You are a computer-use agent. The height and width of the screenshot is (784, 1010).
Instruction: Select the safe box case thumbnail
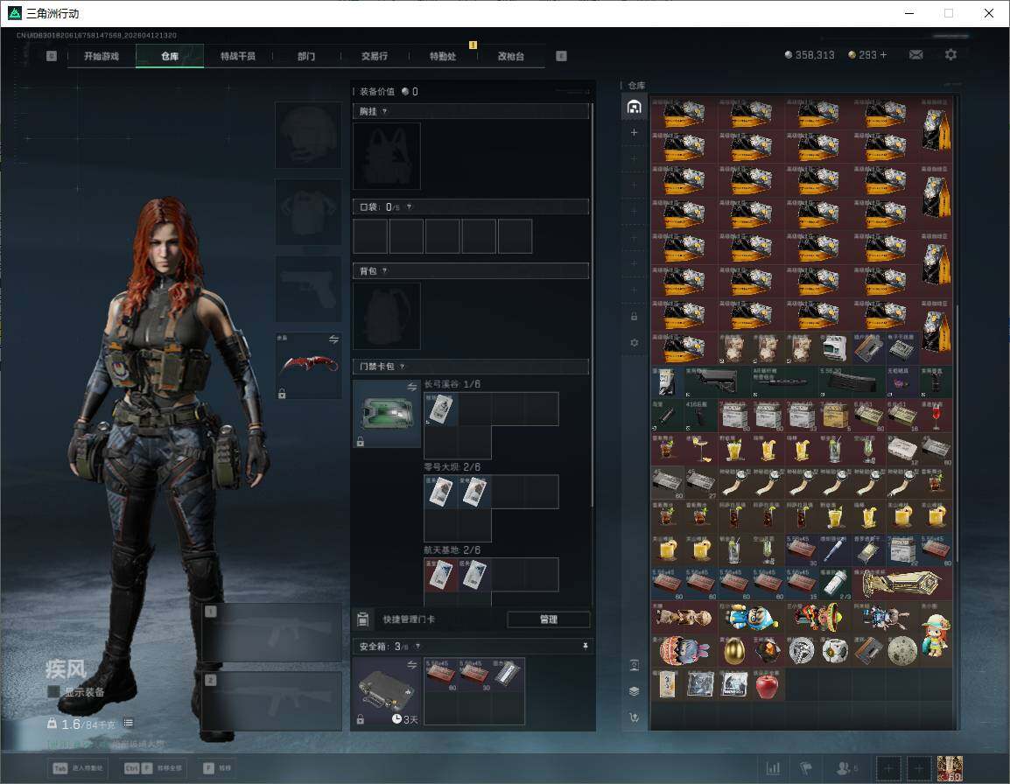(387, 691)
